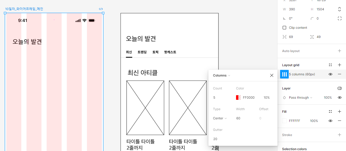Click the layer blend hexagon icon
Screen dimensions: 346x151
coord(339,88)
